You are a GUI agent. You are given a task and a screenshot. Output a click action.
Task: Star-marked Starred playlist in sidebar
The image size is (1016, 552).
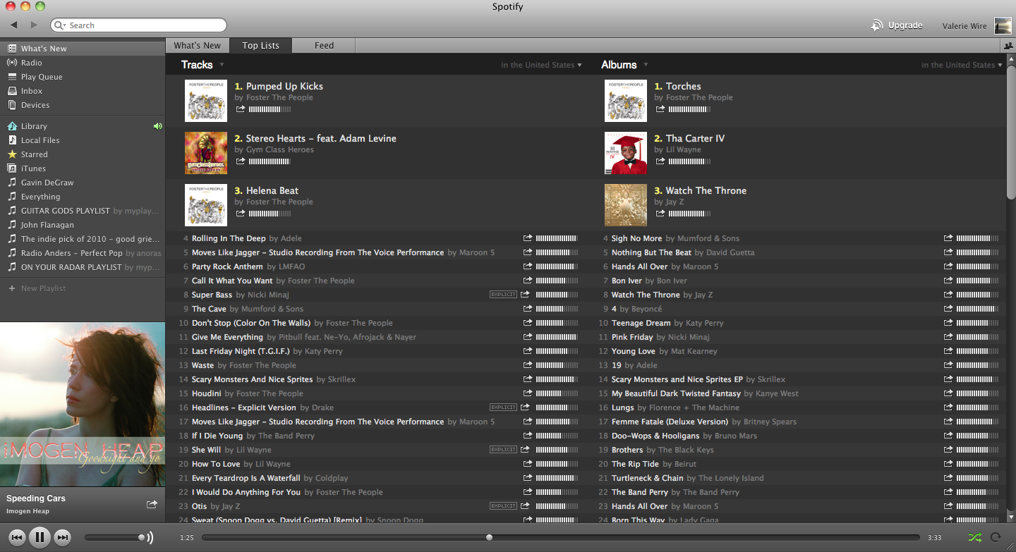tap(34, 154)
